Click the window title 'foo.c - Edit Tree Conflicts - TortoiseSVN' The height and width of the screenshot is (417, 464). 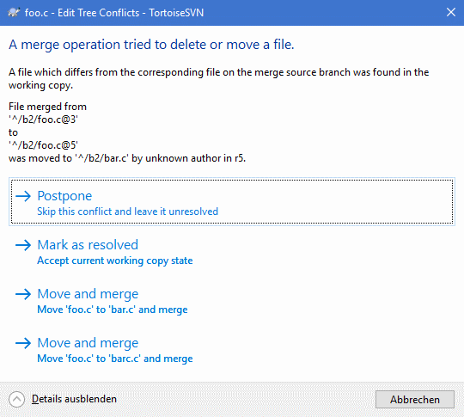[114, 13]
